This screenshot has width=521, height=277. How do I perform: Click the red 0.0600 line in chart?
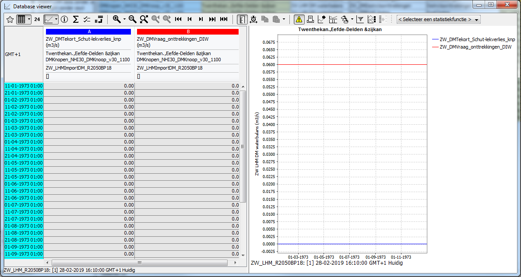[x=352, y=64]
